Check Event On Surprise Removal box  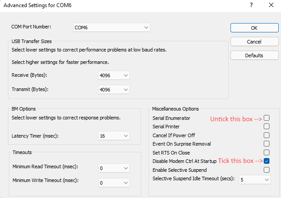click(x=266, y=144)
